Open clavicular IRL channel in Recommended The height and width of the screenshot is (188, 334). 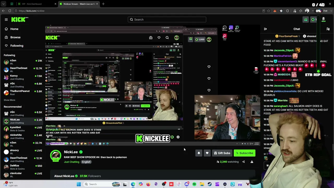pyautogui.click(x=23, y=174)
